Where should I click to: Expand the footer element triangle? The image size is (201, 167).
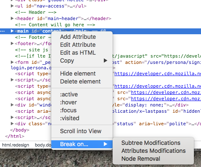[12, 43]
